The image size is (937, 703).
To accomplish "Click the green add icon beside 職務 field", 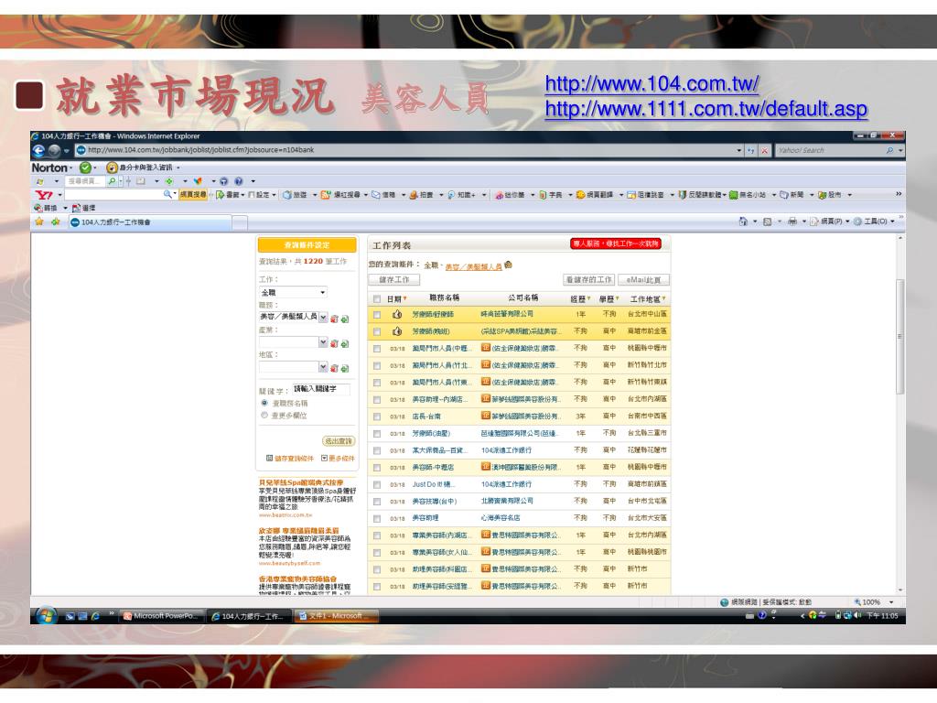I will (x=345, y=319).
